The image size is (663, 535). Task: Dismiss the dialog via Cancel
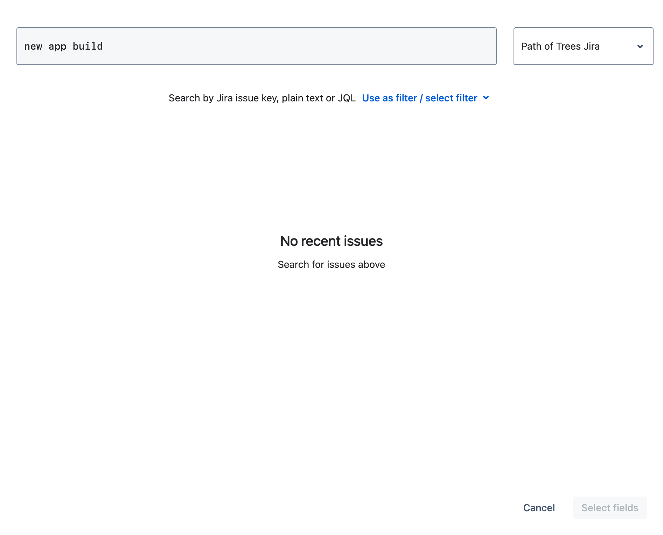pyautogui.click(x=539, y=508)
